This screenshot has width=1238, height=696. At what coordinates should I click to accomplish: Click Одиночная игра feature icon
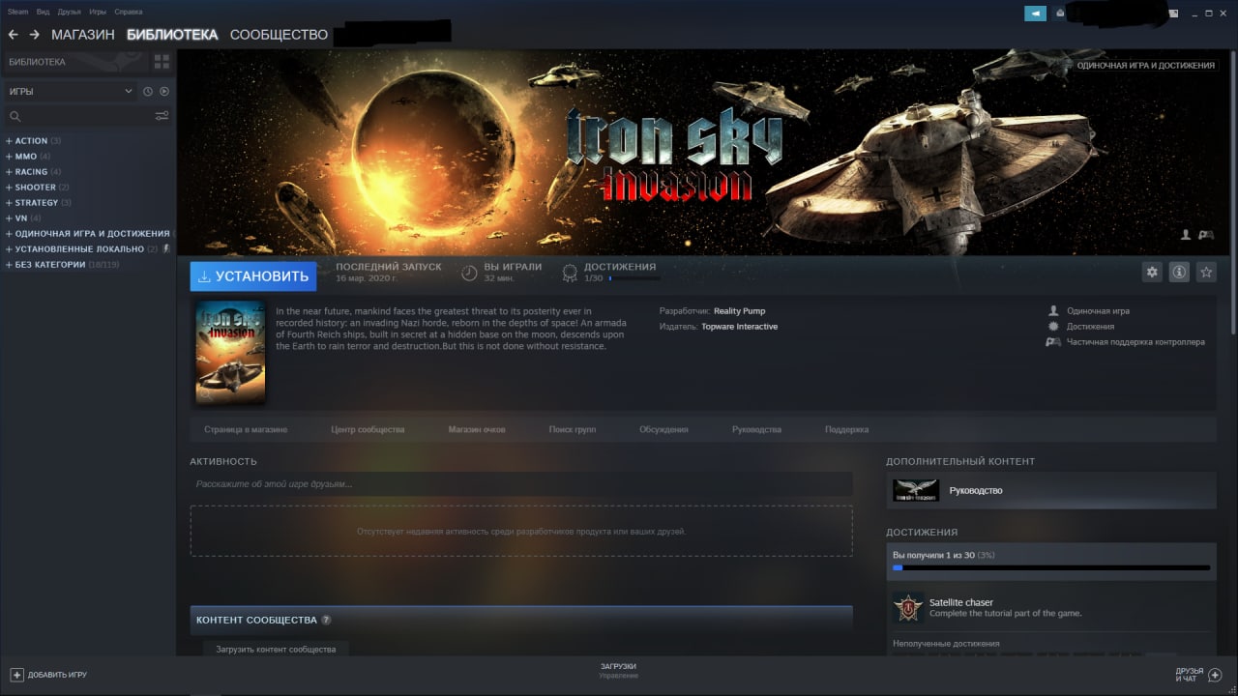(x=1053, y=311)
